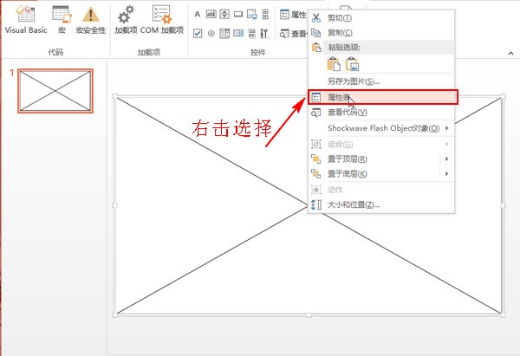Insert a Command Button control
Screen dimensions: 520x356
238,14
